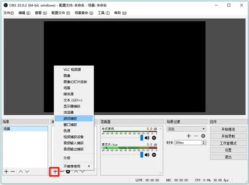249x185 pixels.
Task: Mute the desktop audio (台式音响) speaker icon
Action: pyautogui.click(x=147, y=138)
